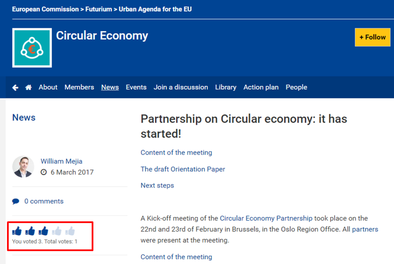
Task: Rate with the fourth thumbs-up icon
Action: tap(57, 231)
